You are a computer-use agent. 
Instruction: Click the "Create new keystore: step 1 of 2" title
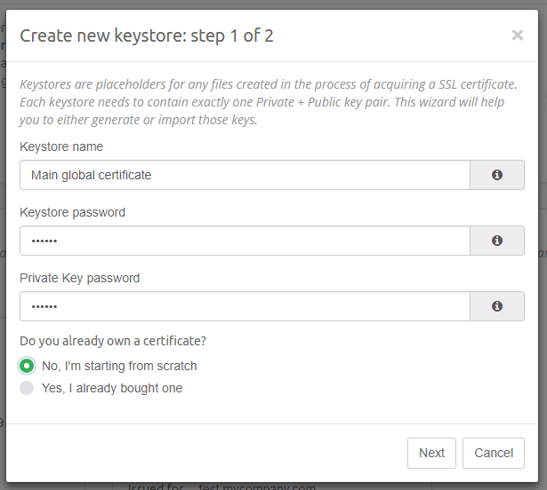point(147,36)
